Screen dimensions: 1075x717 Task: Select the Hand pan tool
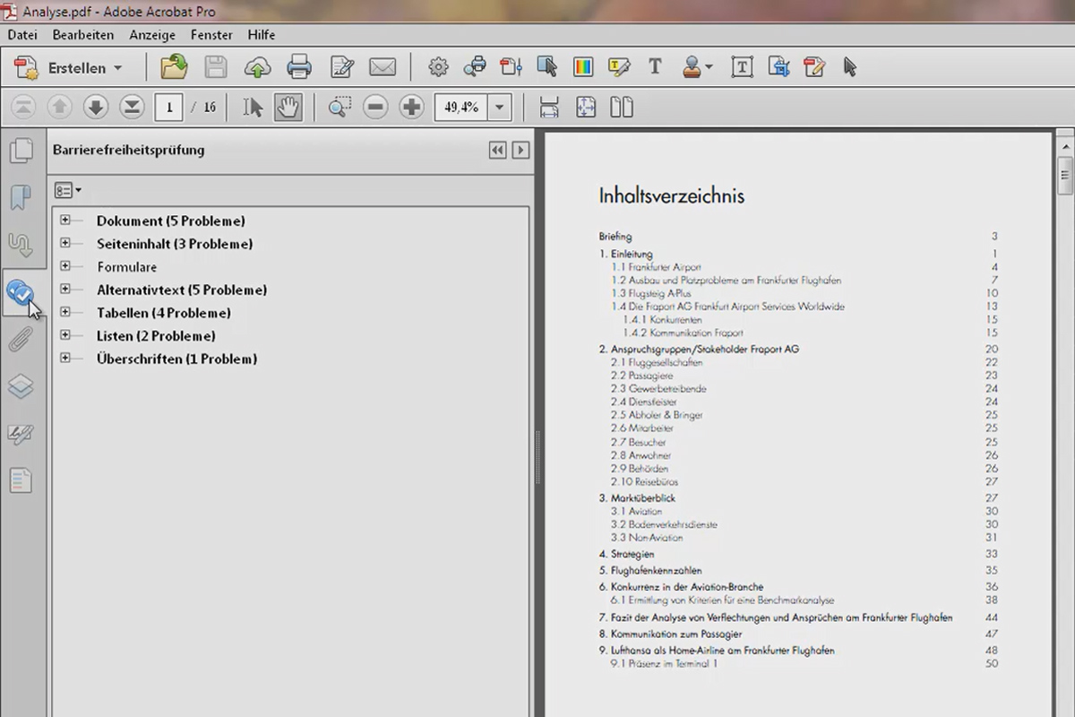[288, 108]
